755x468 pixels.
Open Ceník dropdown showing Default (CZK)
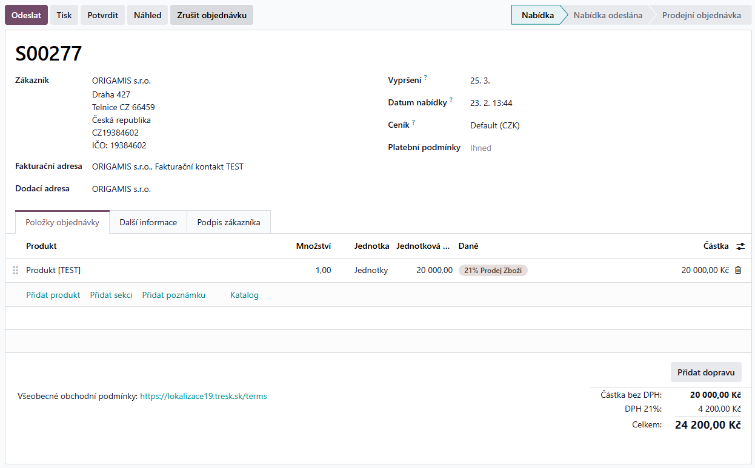click(x=494, y=126)
